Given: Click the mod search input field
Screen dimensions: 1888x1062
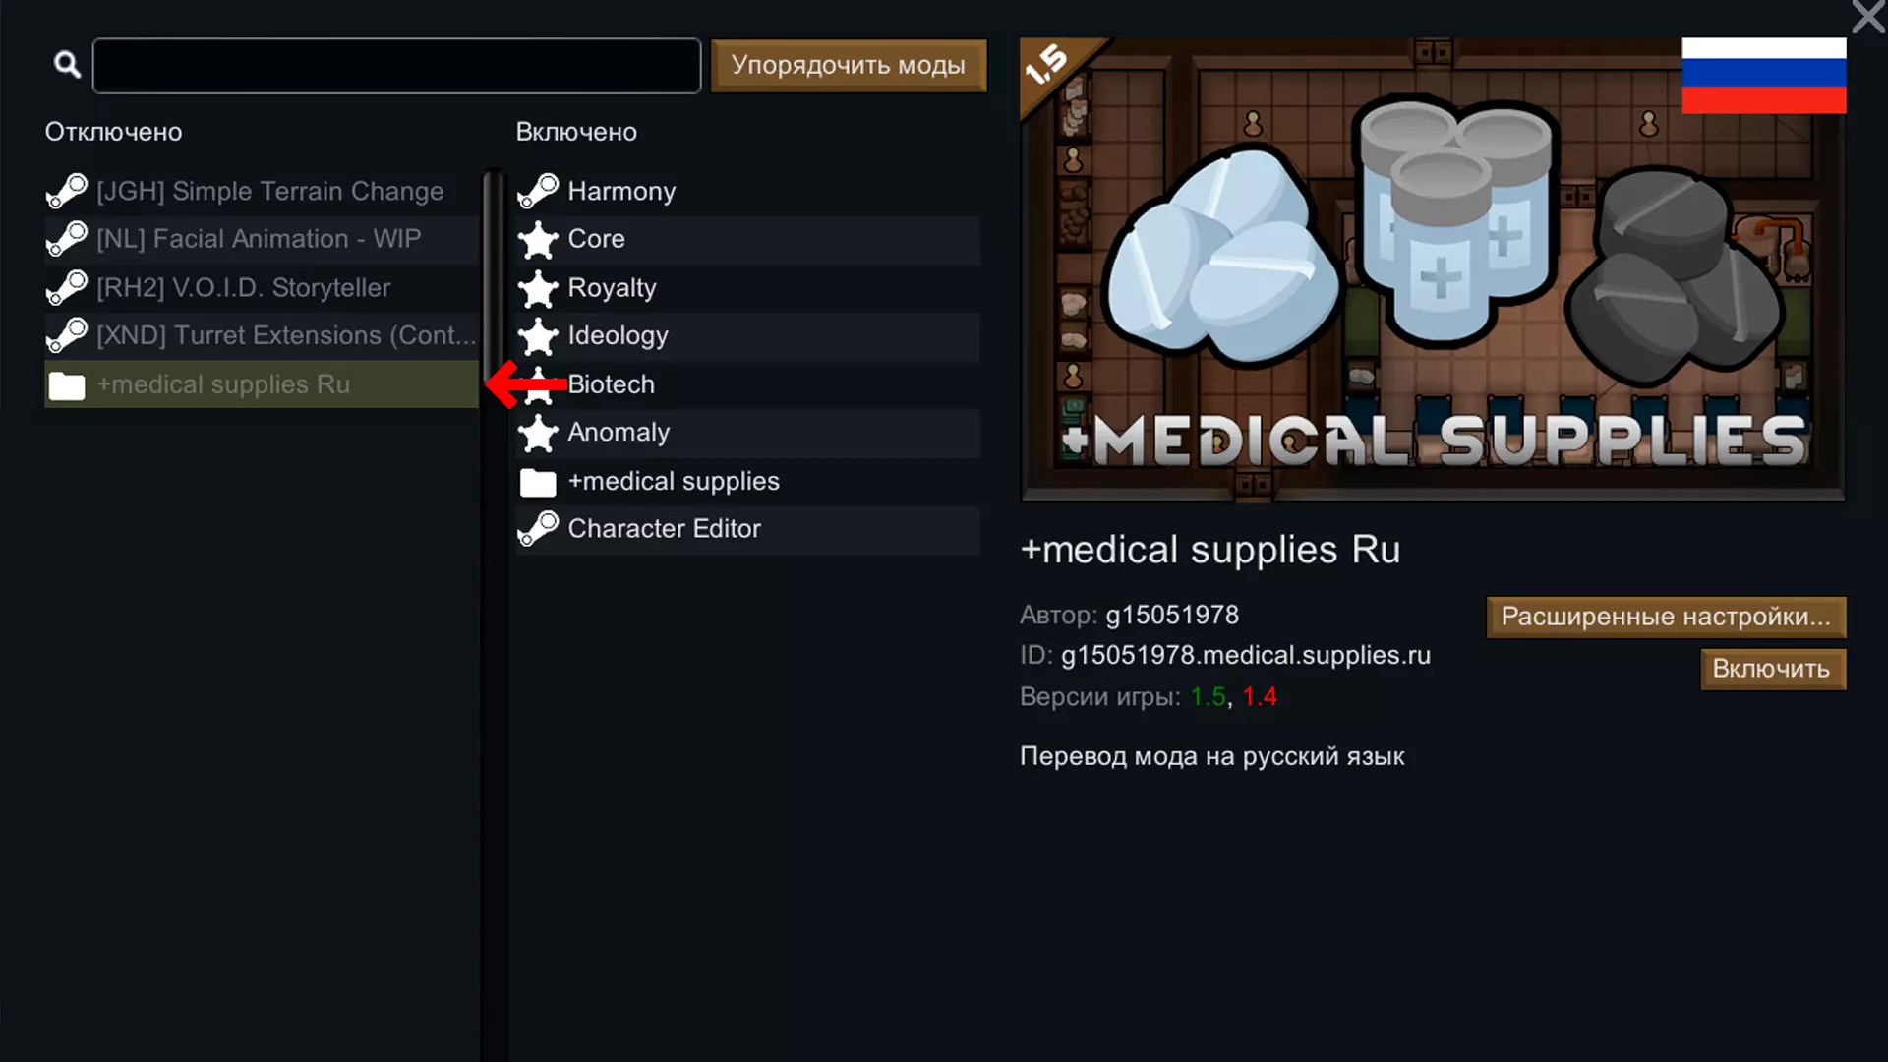Looking at the screenshot, I should click(x=396, y=66).
